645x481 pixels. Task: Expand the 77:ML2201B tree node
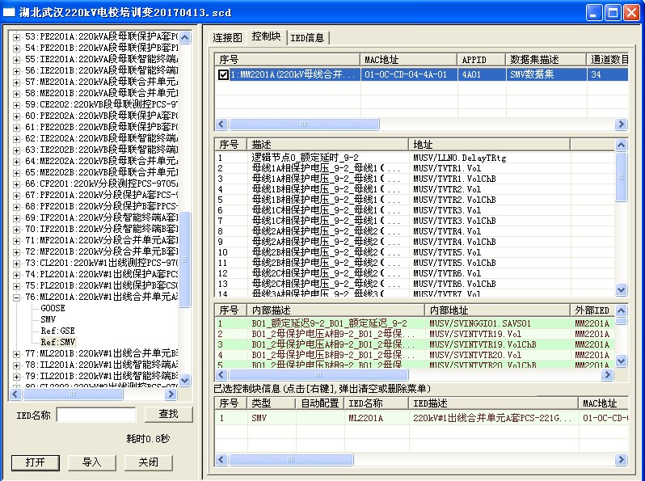[17, 353]
